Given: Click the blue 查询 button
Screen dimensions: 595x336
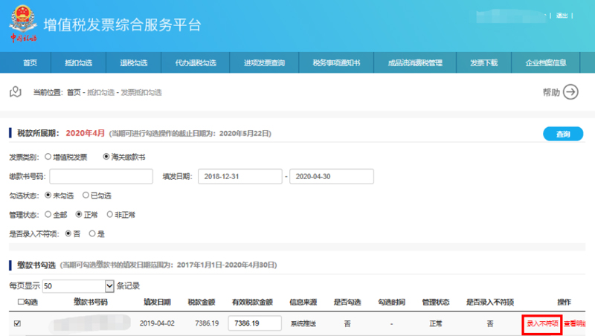Looking at the screenshot, I should click(x=563, y=134).
